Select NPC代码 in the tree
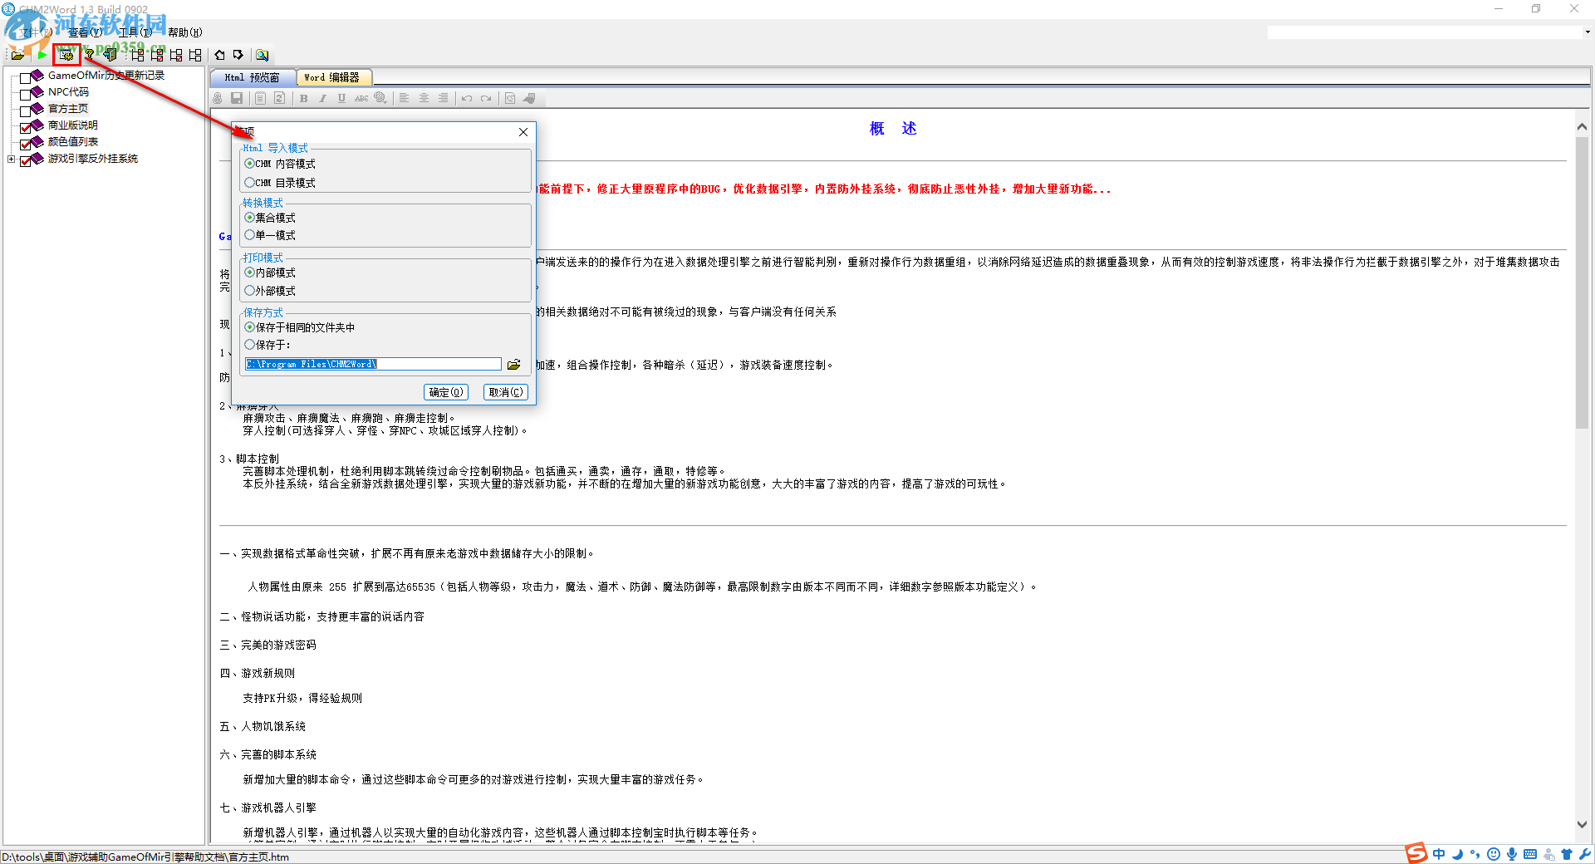1595x864 pixels. [x=68, y=92]
